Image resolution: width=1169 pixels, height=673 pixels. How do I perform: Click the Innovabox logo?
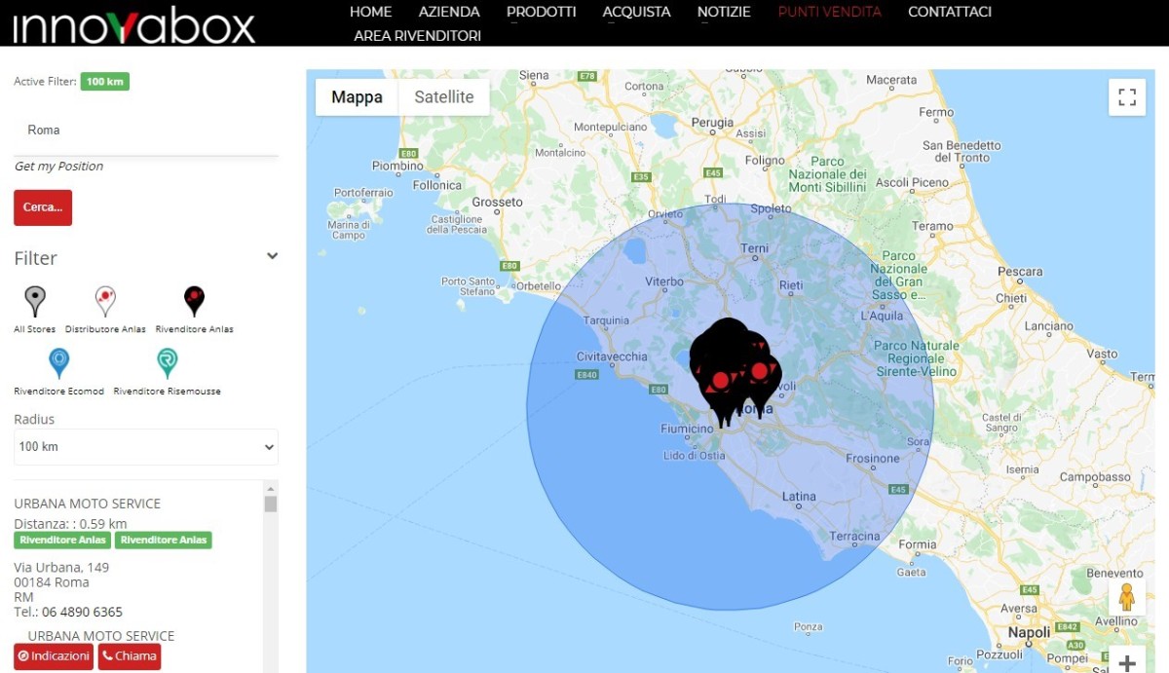point(134,24)
